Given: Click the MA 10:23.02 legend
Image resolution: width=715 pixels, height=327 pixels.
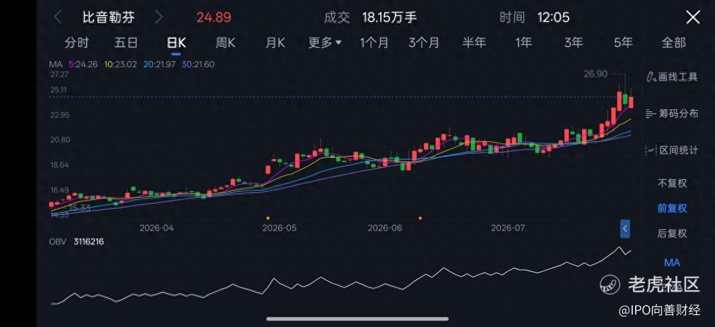Looking at the screenshot, I should pos(120,64).
